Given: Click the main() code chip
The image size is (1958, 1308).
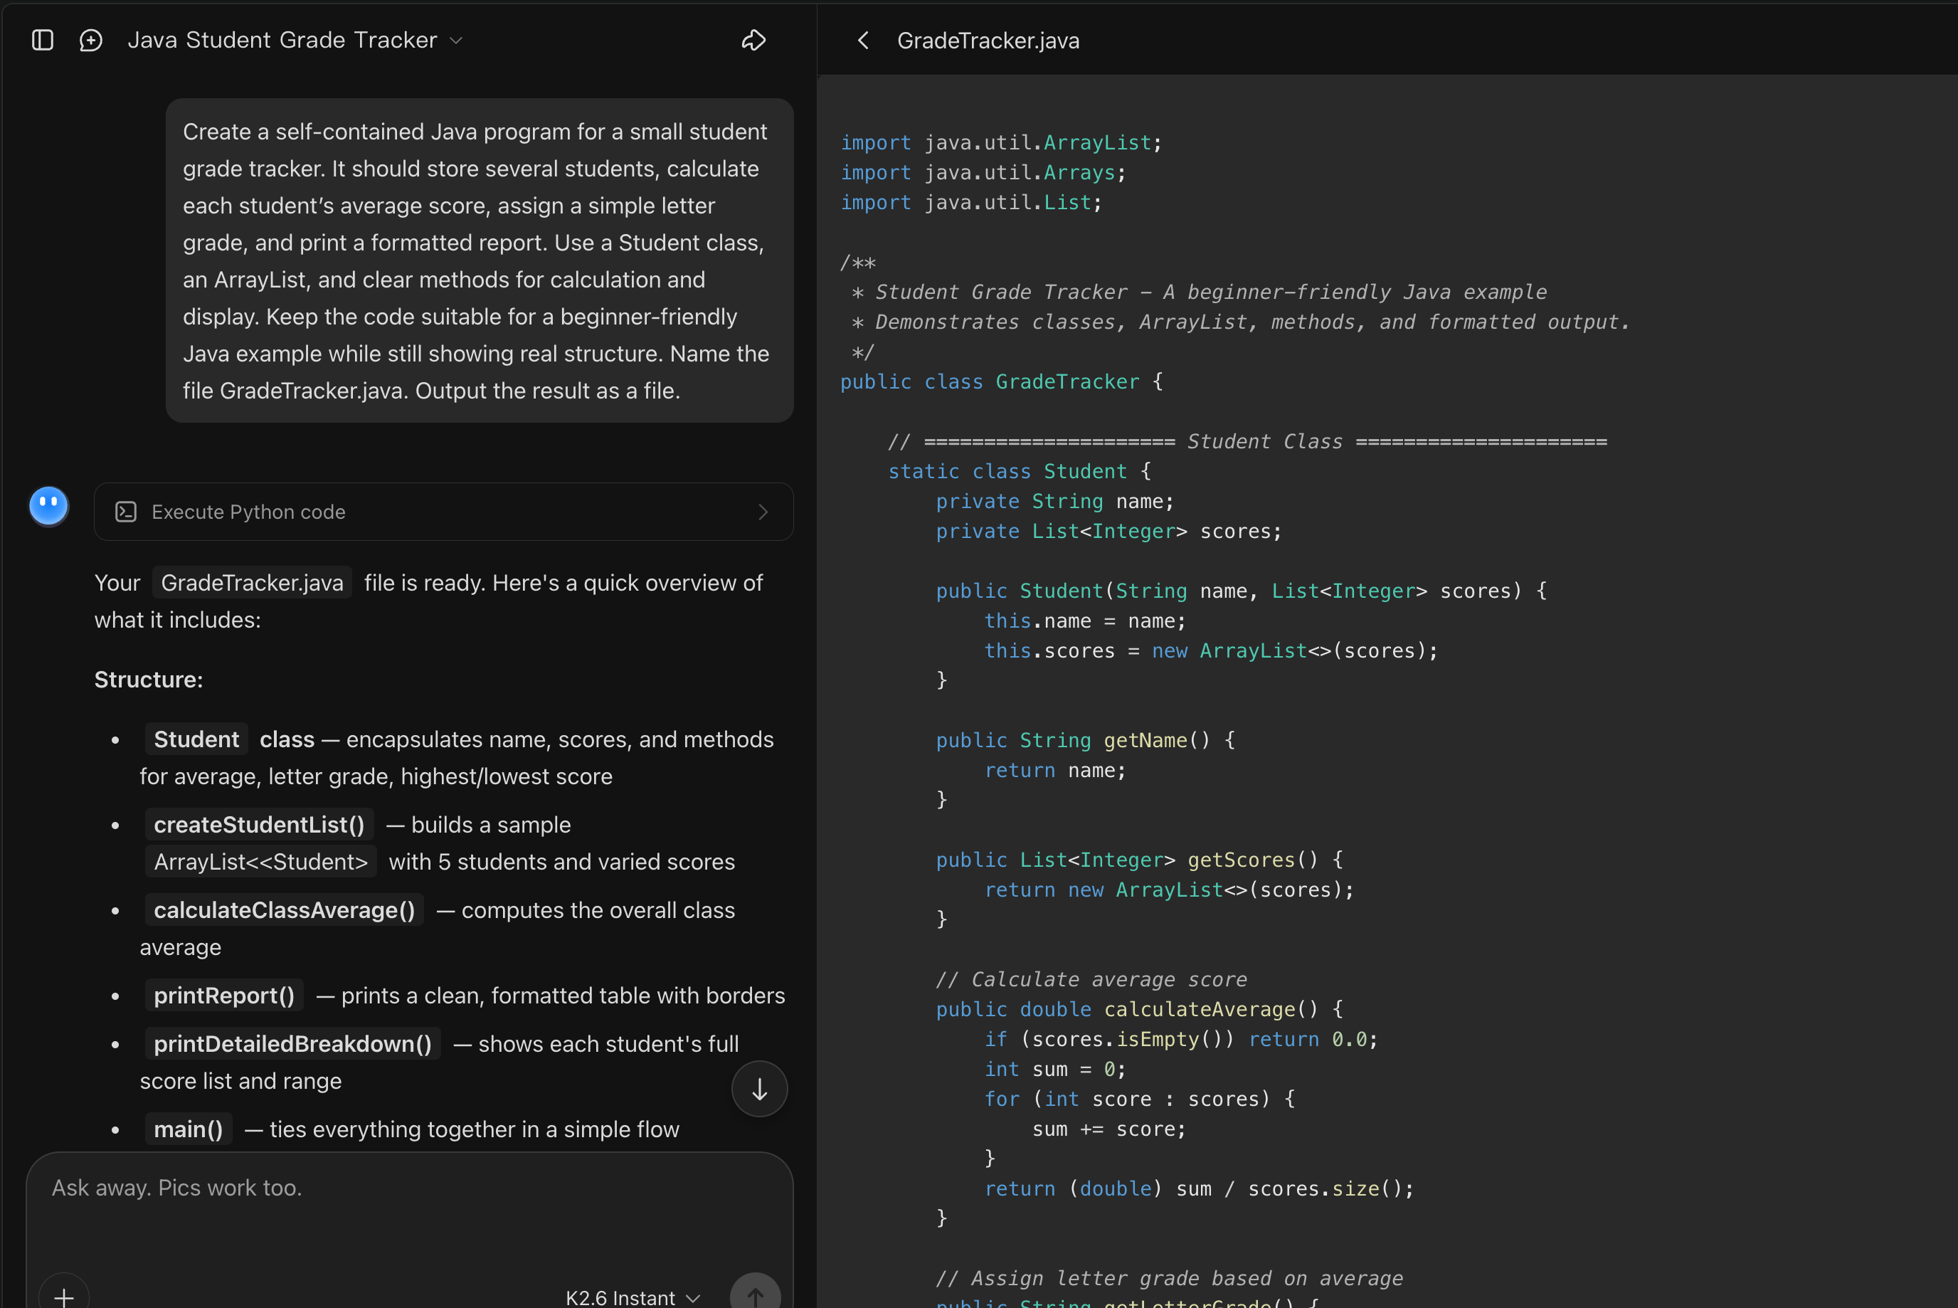Looking at the screenshot, I should (x=189, y=1129).
